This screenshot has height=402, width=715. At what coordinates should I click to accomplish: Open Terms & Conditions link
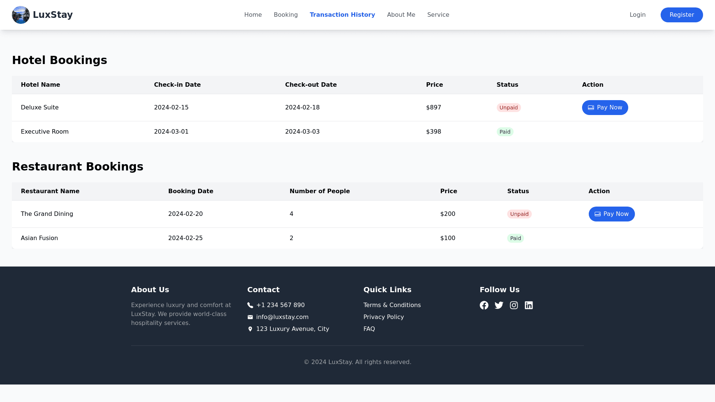[392, 305]
